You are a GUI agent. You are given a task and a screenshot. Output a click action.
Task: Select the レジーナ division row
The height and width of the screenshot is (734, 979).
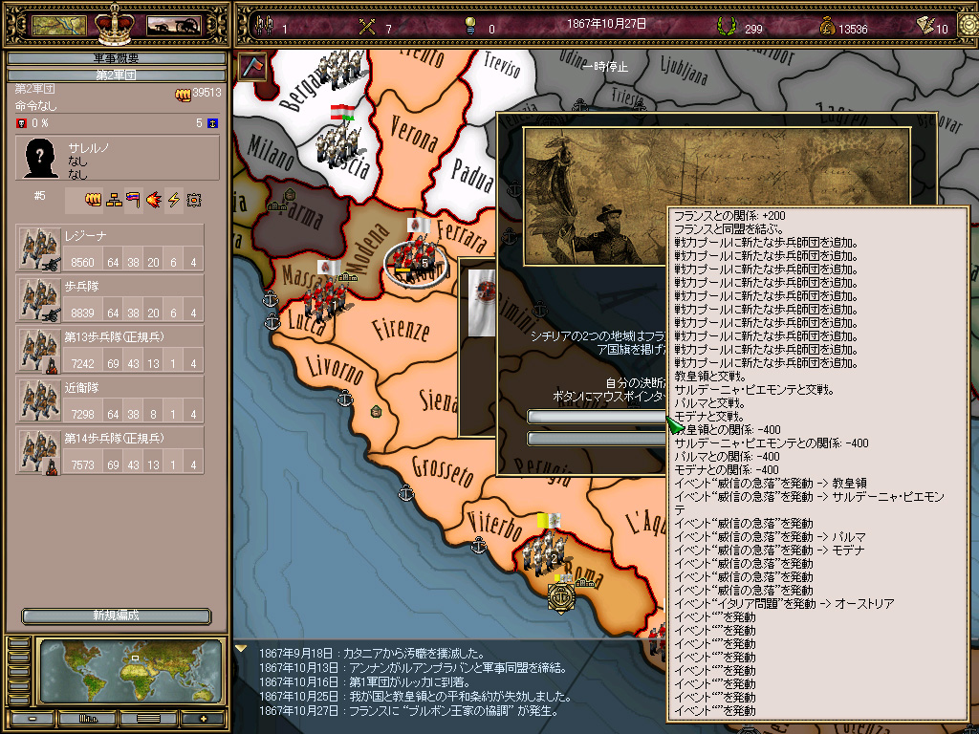110,248
